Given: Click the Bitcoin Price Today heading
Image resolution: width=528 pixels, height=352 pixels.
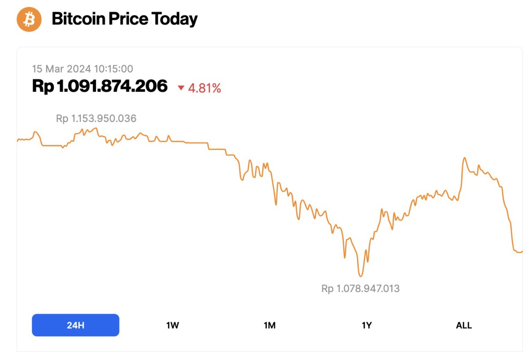Looking at the screenshot, I should click(x=125, y=19).
